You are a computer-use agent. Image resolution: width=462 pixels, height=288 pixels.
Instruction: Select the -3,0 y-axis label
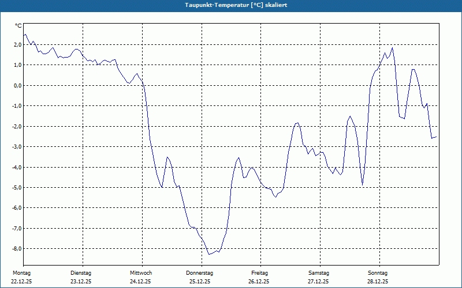[17, 147]
